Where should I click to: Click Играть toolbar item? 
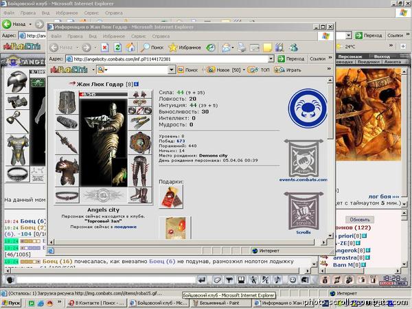[x=288, y=70]
